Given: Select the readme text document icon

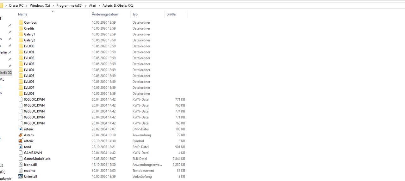Looking at the screenshot, I should pyautogui.click(x=21, y=171).
